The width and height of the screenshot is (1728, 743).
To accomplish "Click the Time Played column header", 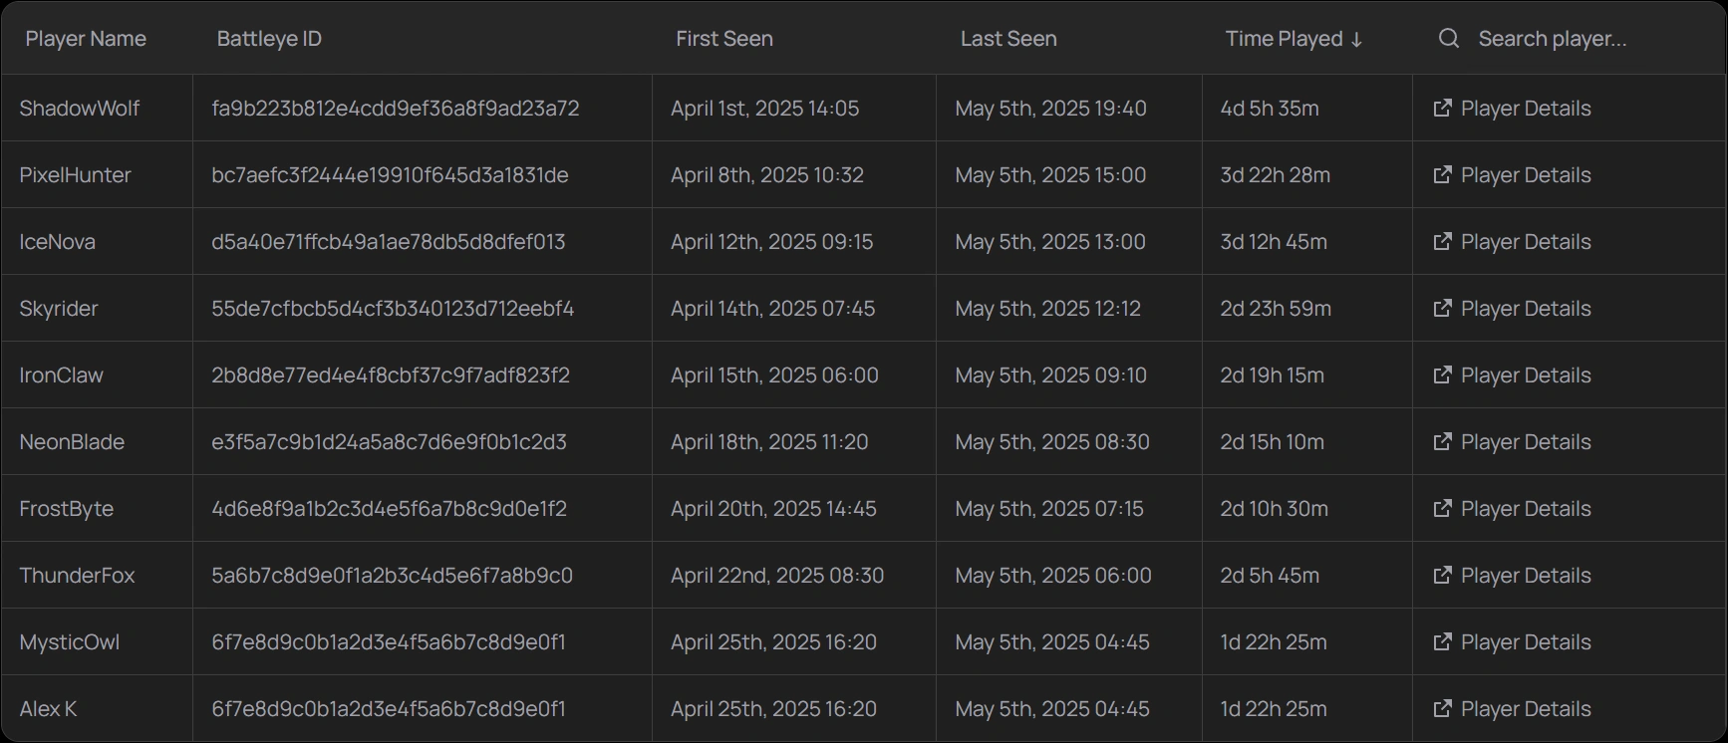I will [x=1284, y=39].
